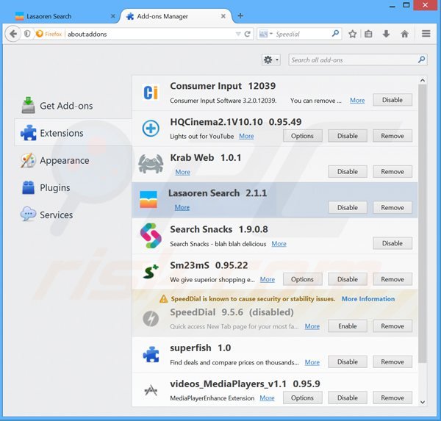Viewport: 441px width, 421px height.
Task: Select the Services category
Action: click(x=73, y=215)
